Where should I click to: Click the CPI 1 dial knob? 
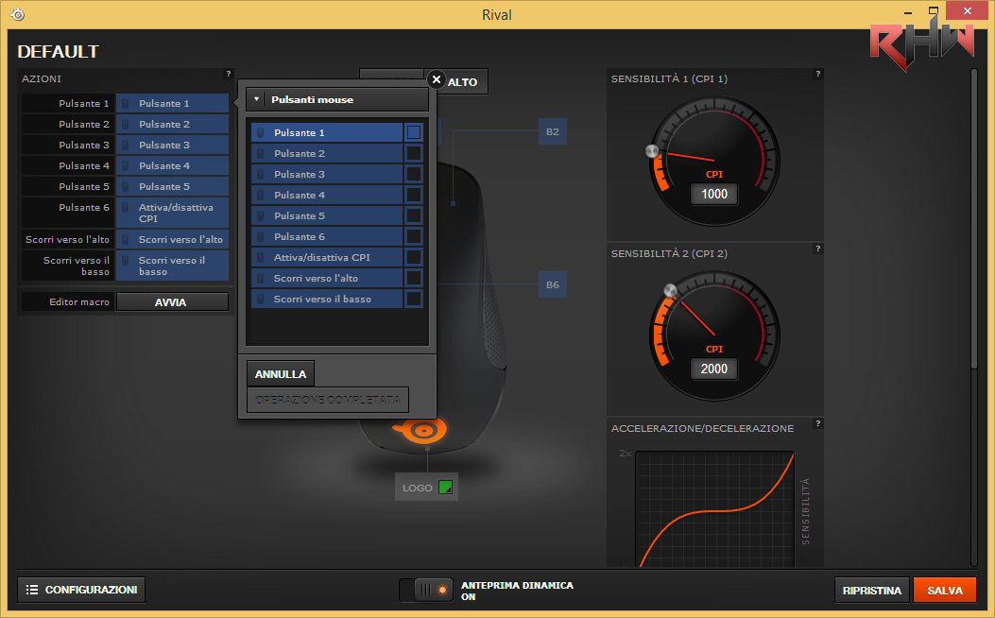click(652, 151)
